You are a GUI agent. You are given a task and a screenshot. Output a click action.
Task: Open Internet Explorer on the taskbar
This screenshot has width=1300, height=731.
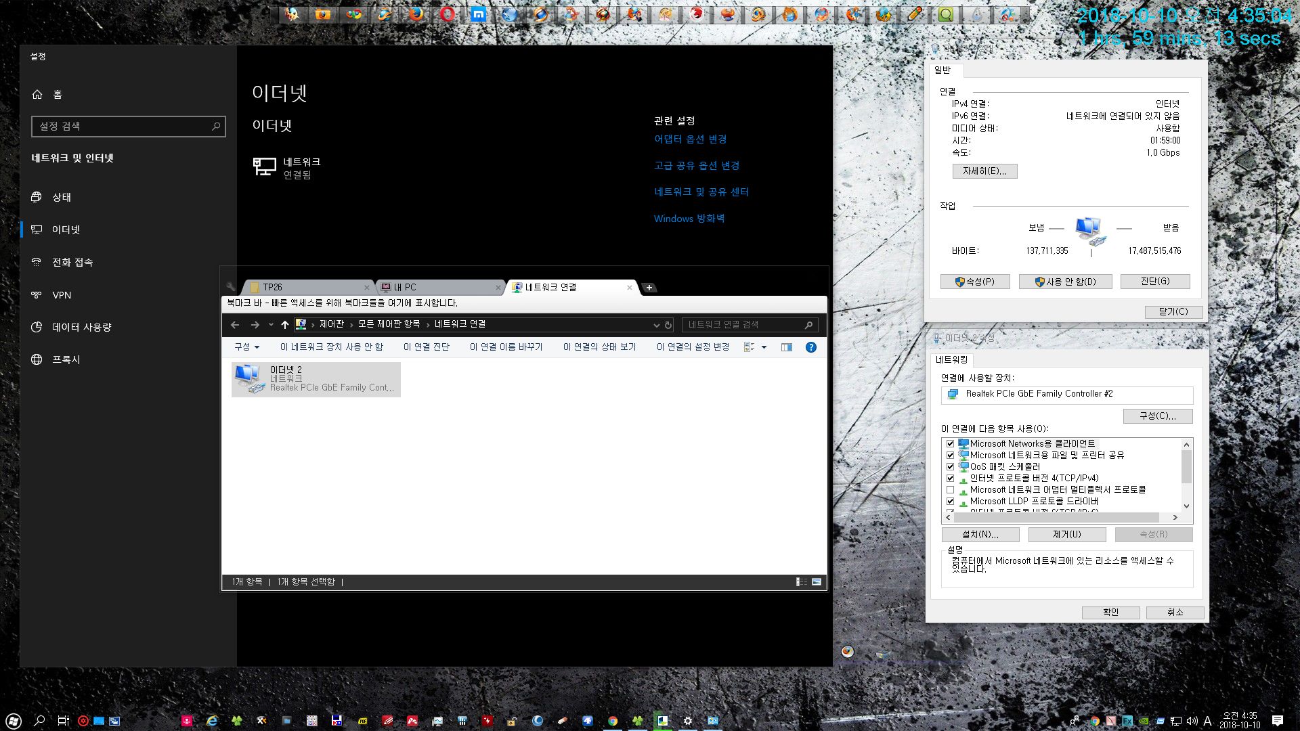click(x=212, y=721)
